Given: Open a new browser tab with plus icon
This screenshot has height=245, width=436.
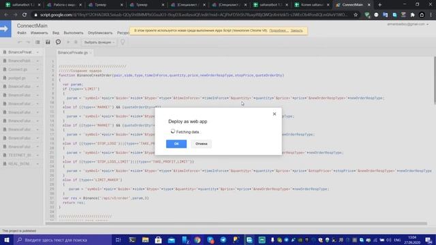Looking at the screenshot, I should point(379,5).
